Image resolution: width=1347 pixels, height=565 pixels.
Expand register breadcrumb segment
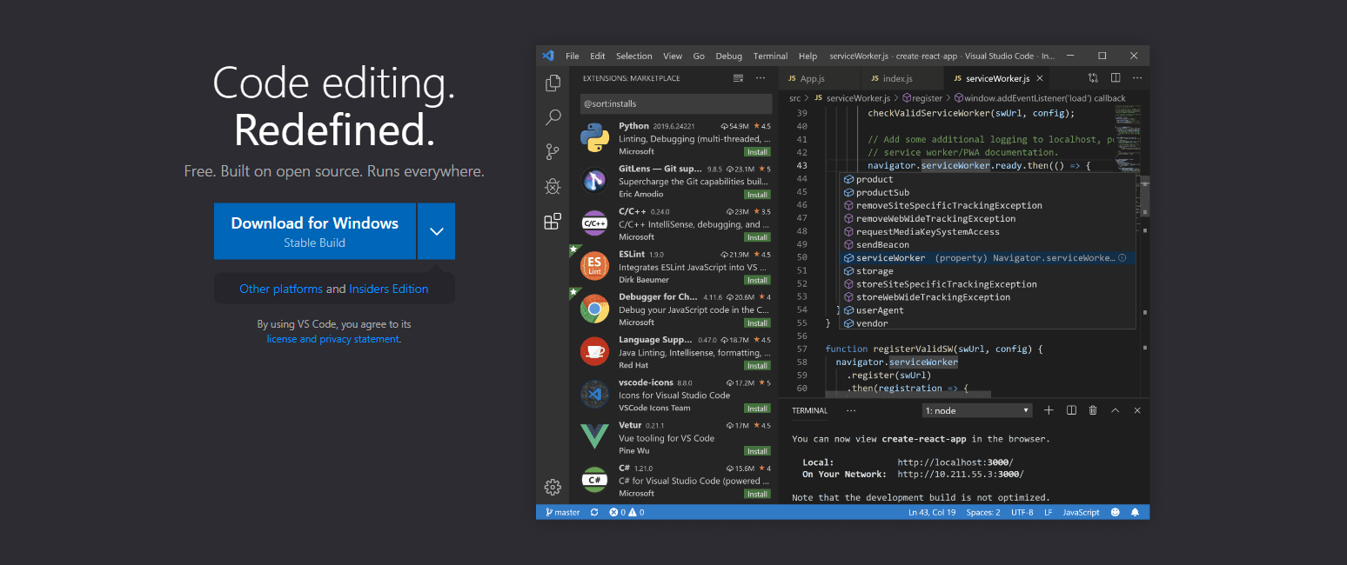(922, 98)
